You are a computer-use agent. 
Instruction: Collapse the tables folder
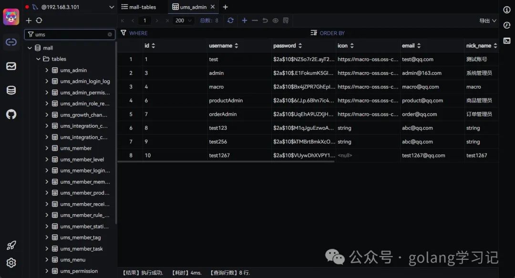pos(38,59)
